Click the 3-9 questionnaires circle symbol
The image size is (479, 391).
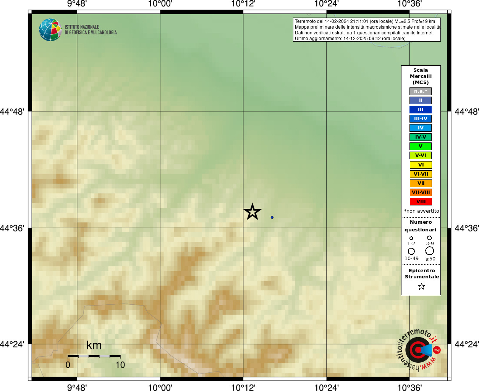(x=429, y=238)
